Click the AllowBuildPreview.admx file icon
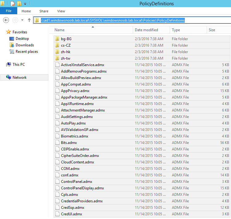 tap(57, 78)
